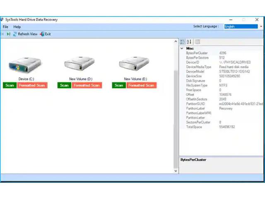Click the green next arrow toolbar icon
265x199 pixels.
(8, 34)
